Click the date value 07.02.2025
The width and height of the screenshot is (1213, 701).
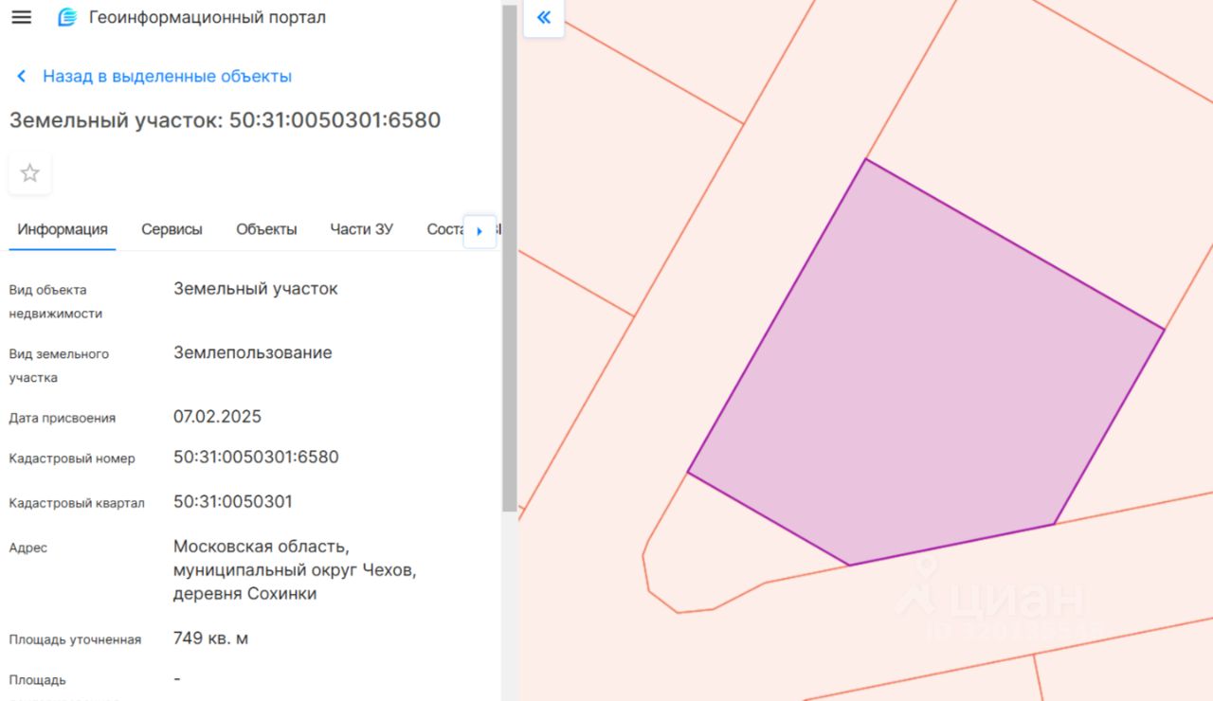point(217,417)
